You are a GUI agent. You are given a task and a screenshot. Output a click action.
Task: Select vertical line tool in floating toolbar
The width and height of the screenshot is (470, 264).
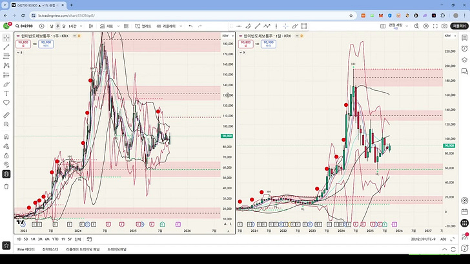tap(276, 26)
